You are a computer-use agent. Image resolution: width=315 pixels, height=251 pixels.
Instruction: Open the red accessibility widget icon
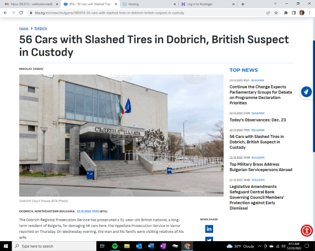click(x=307, y=231)
